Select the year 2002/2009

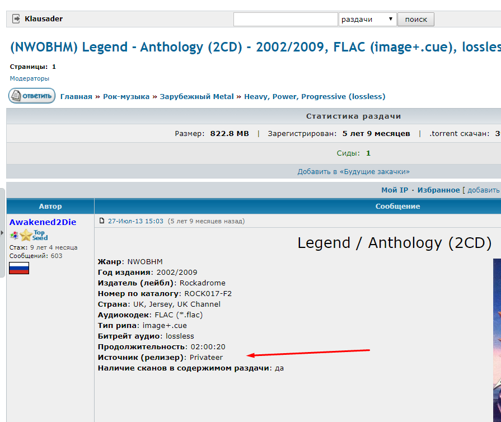pos(177,273)
